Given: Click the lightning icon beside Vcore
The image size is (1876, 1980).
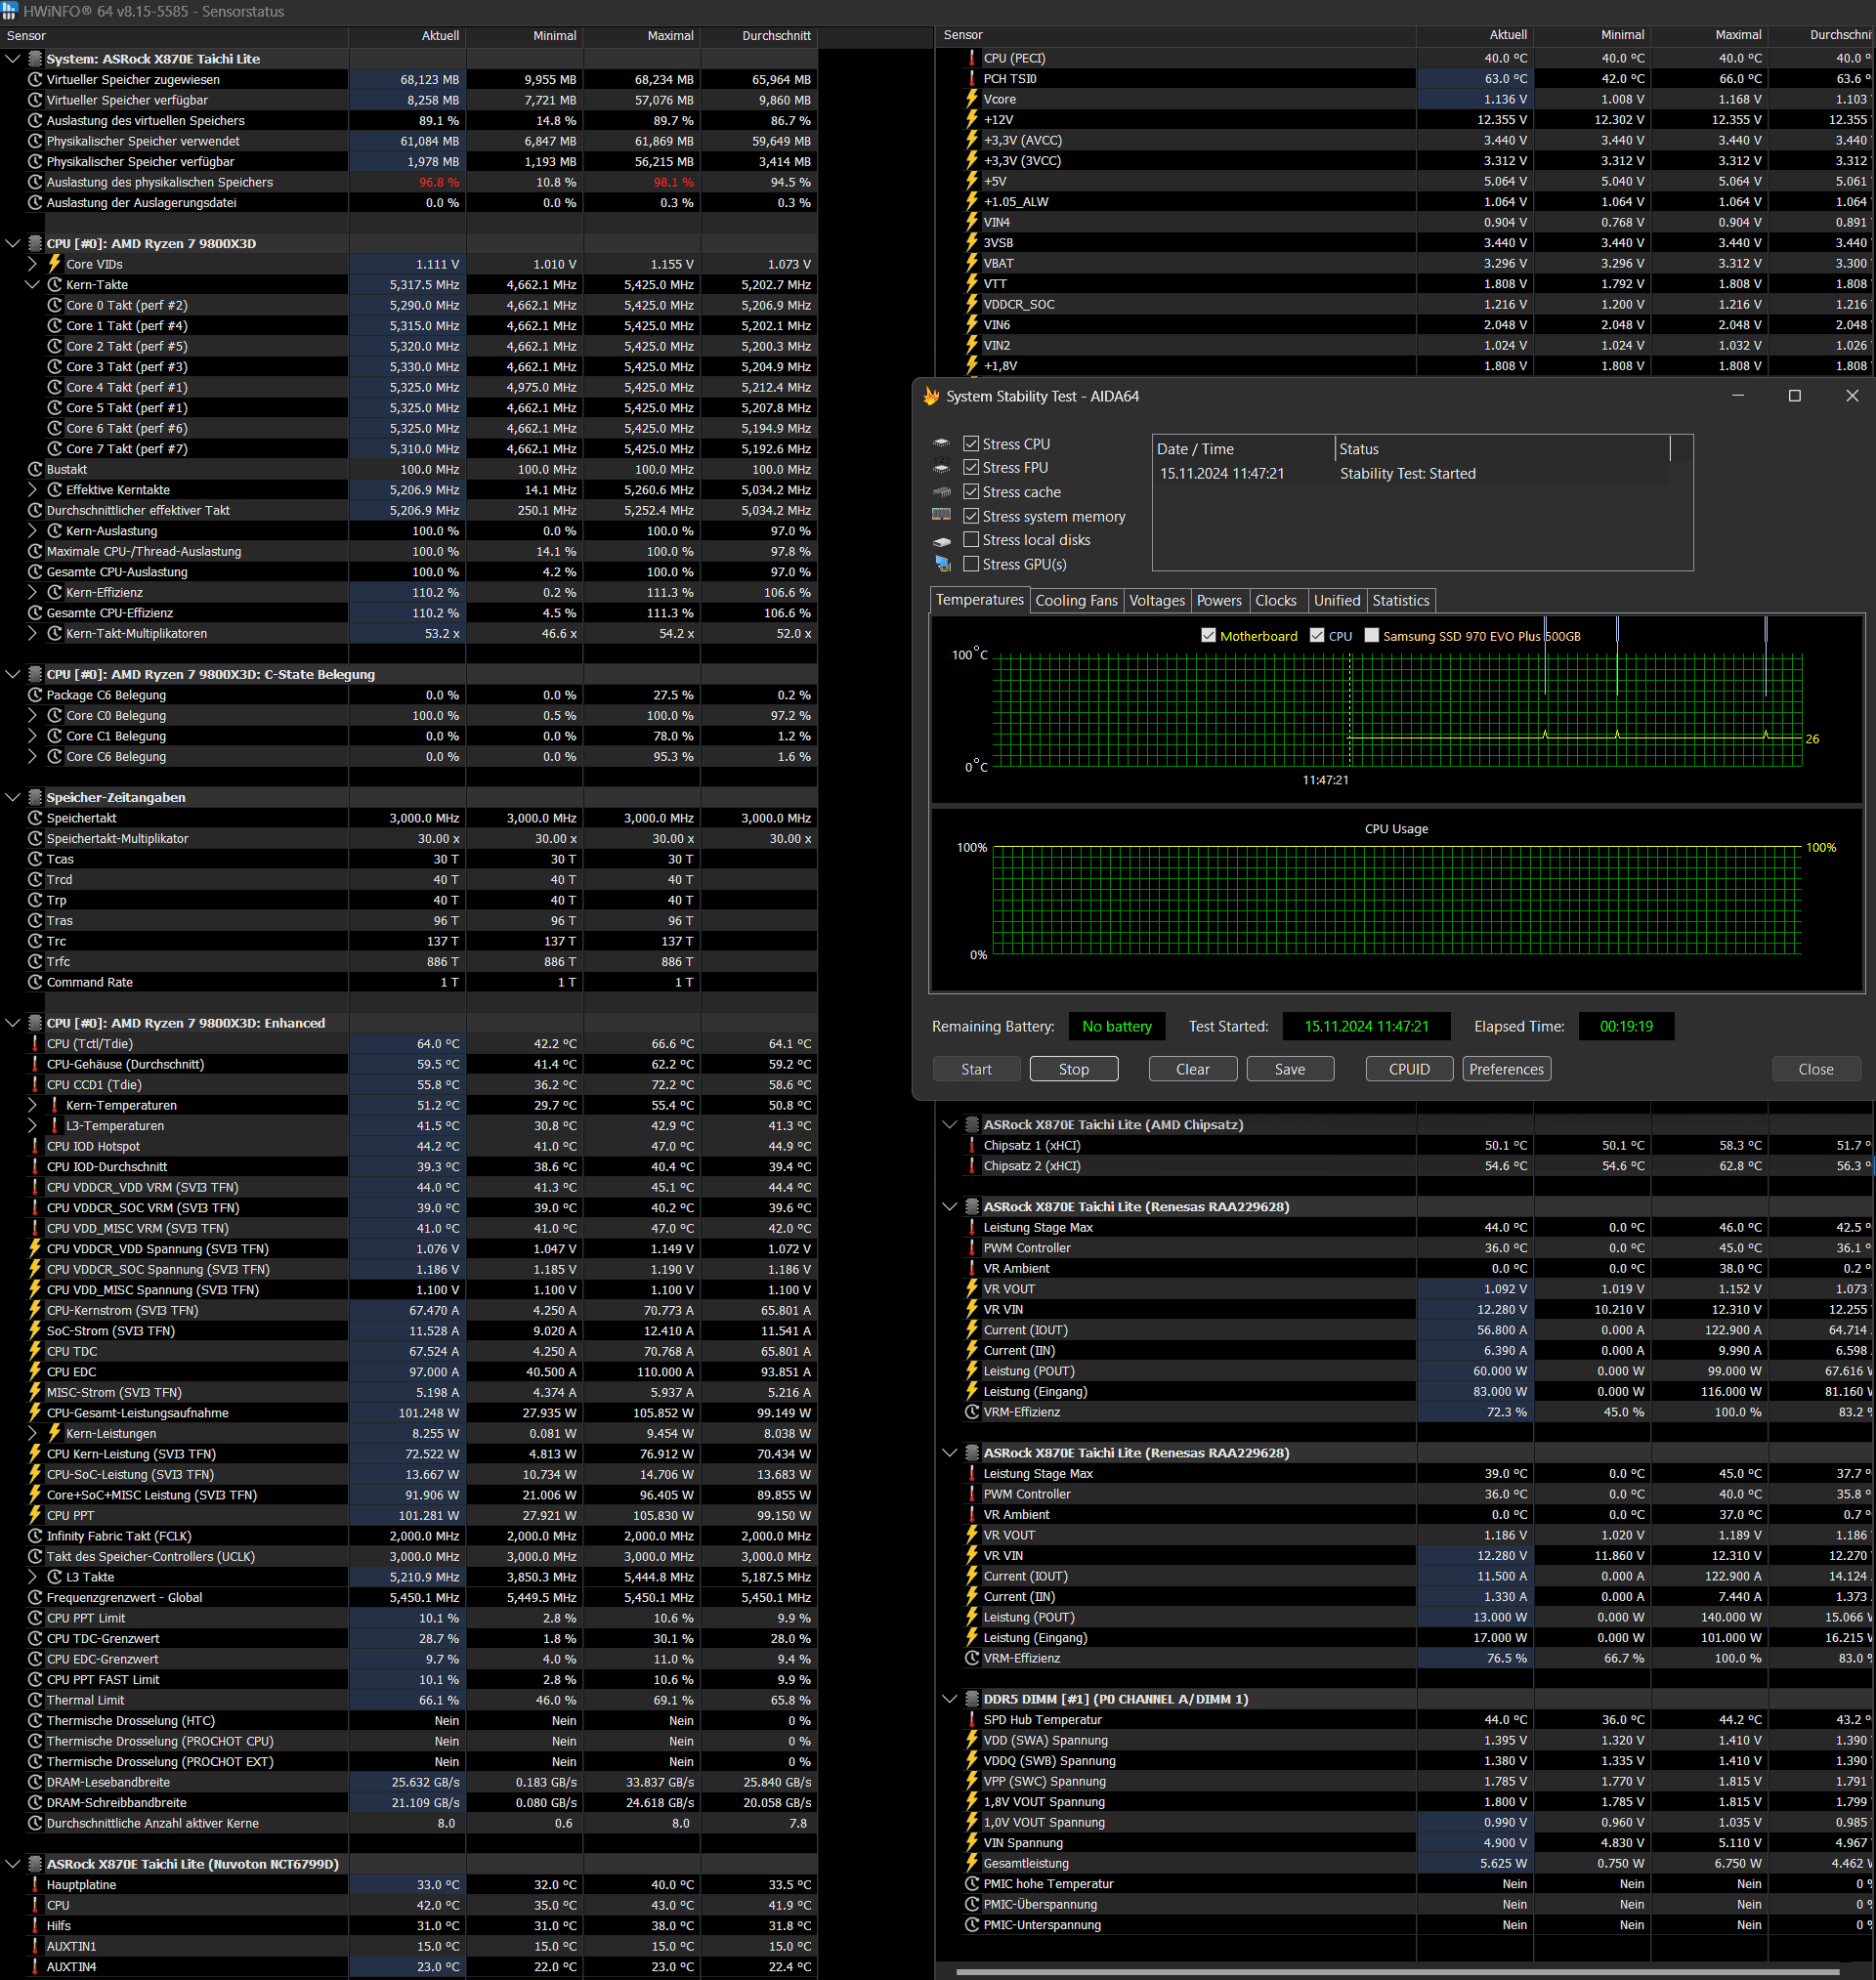Looking at the screenshot, I should pyautogui.click(x=972, y=99).
